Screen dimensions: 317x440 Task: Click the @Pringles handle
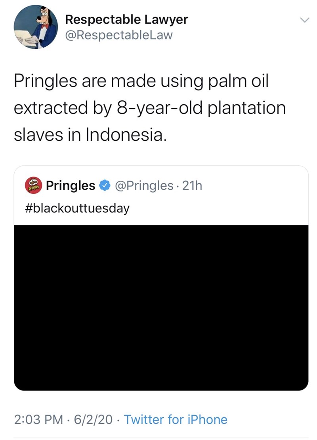click(x=143, y=185)
